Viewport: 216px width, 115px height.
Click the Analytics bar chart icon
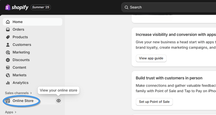point(8,83)
